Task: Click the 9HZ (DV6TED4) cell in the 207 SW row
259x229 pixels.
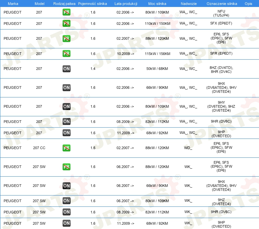Action: [221, 202]
